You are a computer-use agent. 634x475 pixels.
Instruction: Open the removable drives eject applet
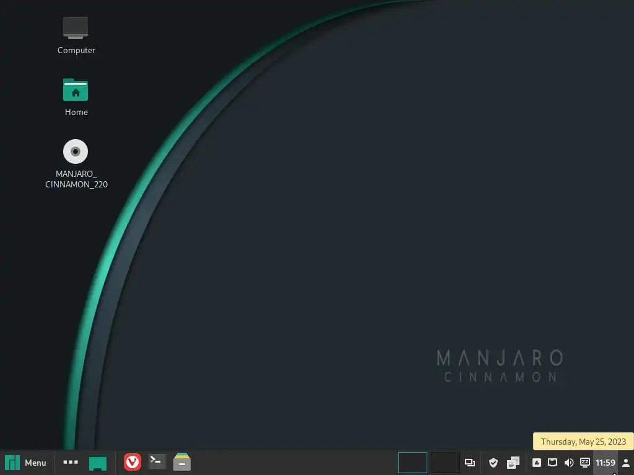537,463
